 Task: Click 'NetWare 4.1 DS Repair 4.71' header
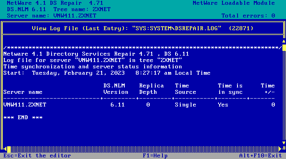click(x=55, y=3)
